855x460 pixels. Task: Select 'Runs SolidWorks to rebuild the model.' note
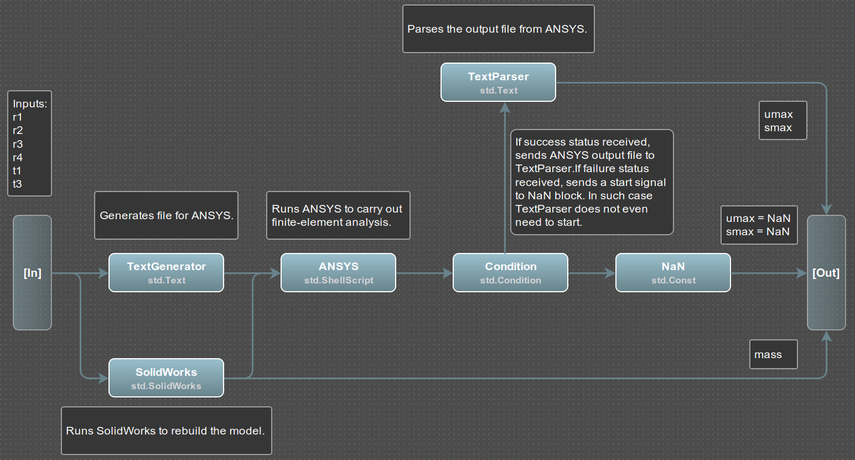coord(166,431)
